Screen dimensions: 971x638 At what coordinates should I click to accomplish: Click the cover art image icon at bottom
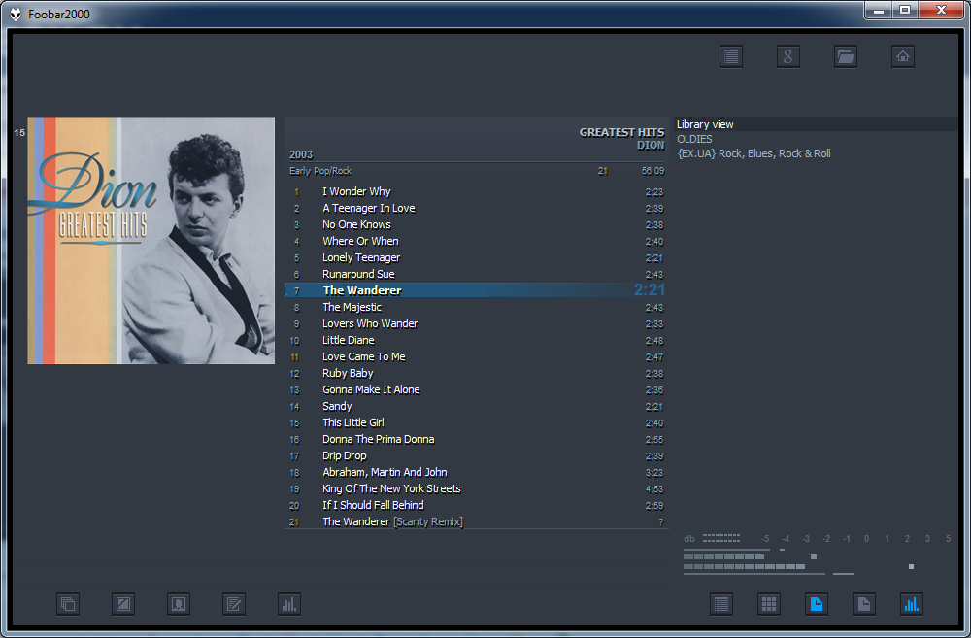tap(123, 604)
